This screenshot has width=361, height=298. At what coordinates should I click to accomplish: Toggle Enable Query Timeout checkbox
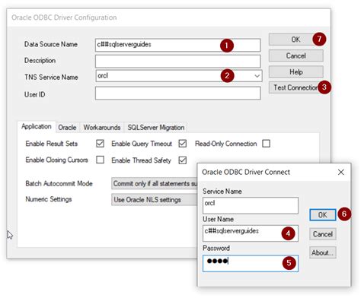pos(183,144)
